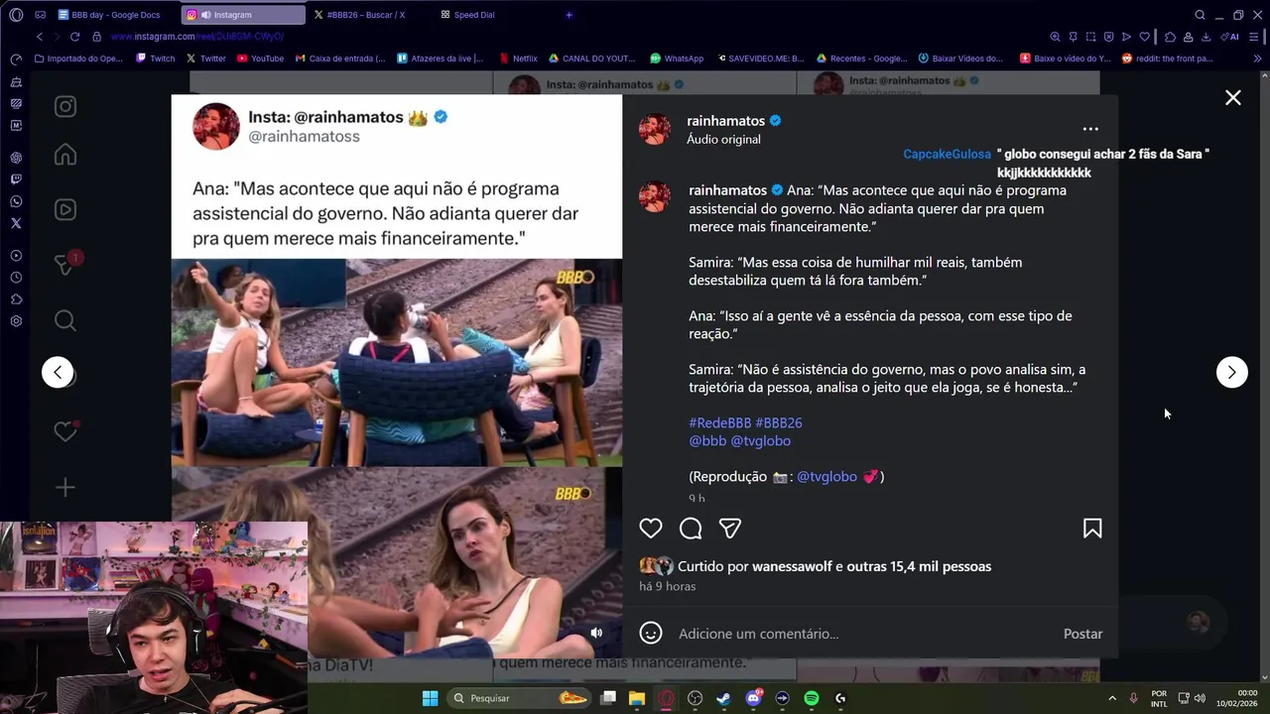The image size is (1270, 714).
Task: View outras 15,4 mil pessoas likes list
Action: coord(919,566)
